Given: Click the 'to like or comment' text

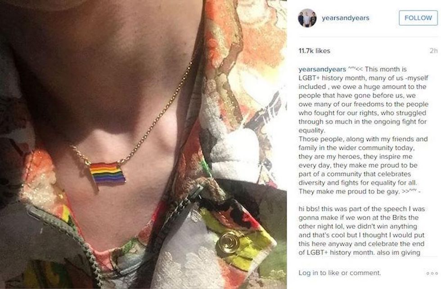Looking at the screenshot, I should (x=350, y=273).
